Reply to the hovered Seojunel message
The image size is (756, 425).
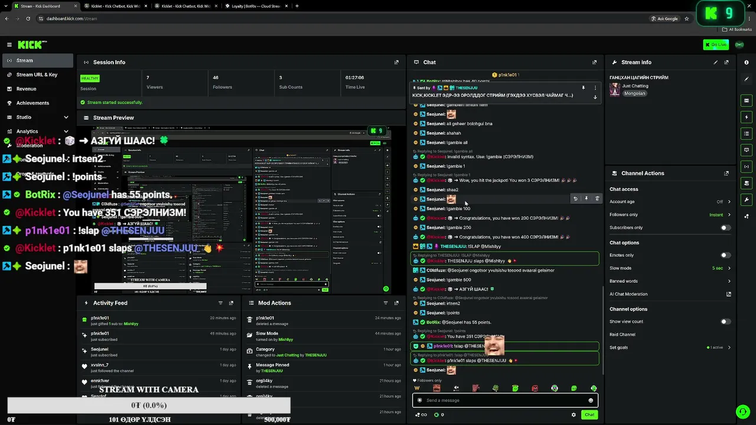[575, 199]
